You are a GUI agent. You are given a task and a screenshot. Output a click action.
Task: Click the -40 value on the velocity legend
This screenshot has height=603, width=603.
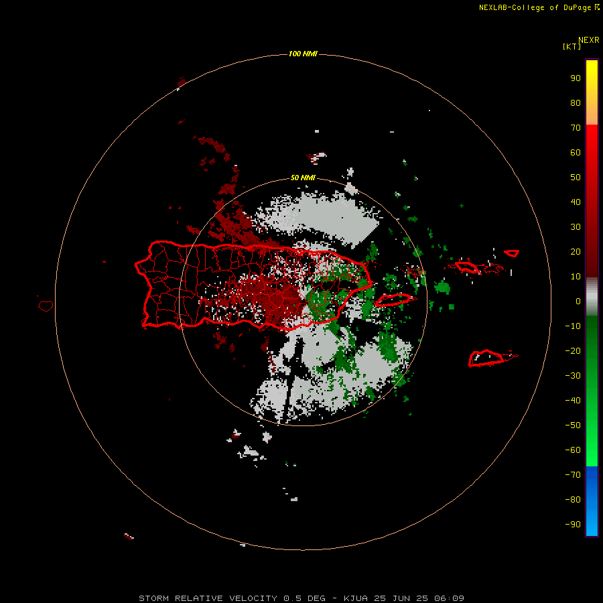click(x=573, y=401)
